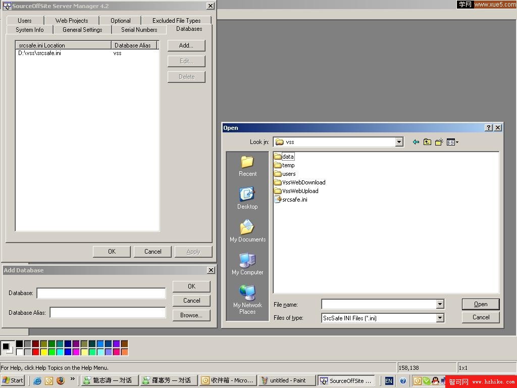The width and height of the screenshot is (517, 388).
Task: Click the EN language indicator
Action: (x=389, y=381)
